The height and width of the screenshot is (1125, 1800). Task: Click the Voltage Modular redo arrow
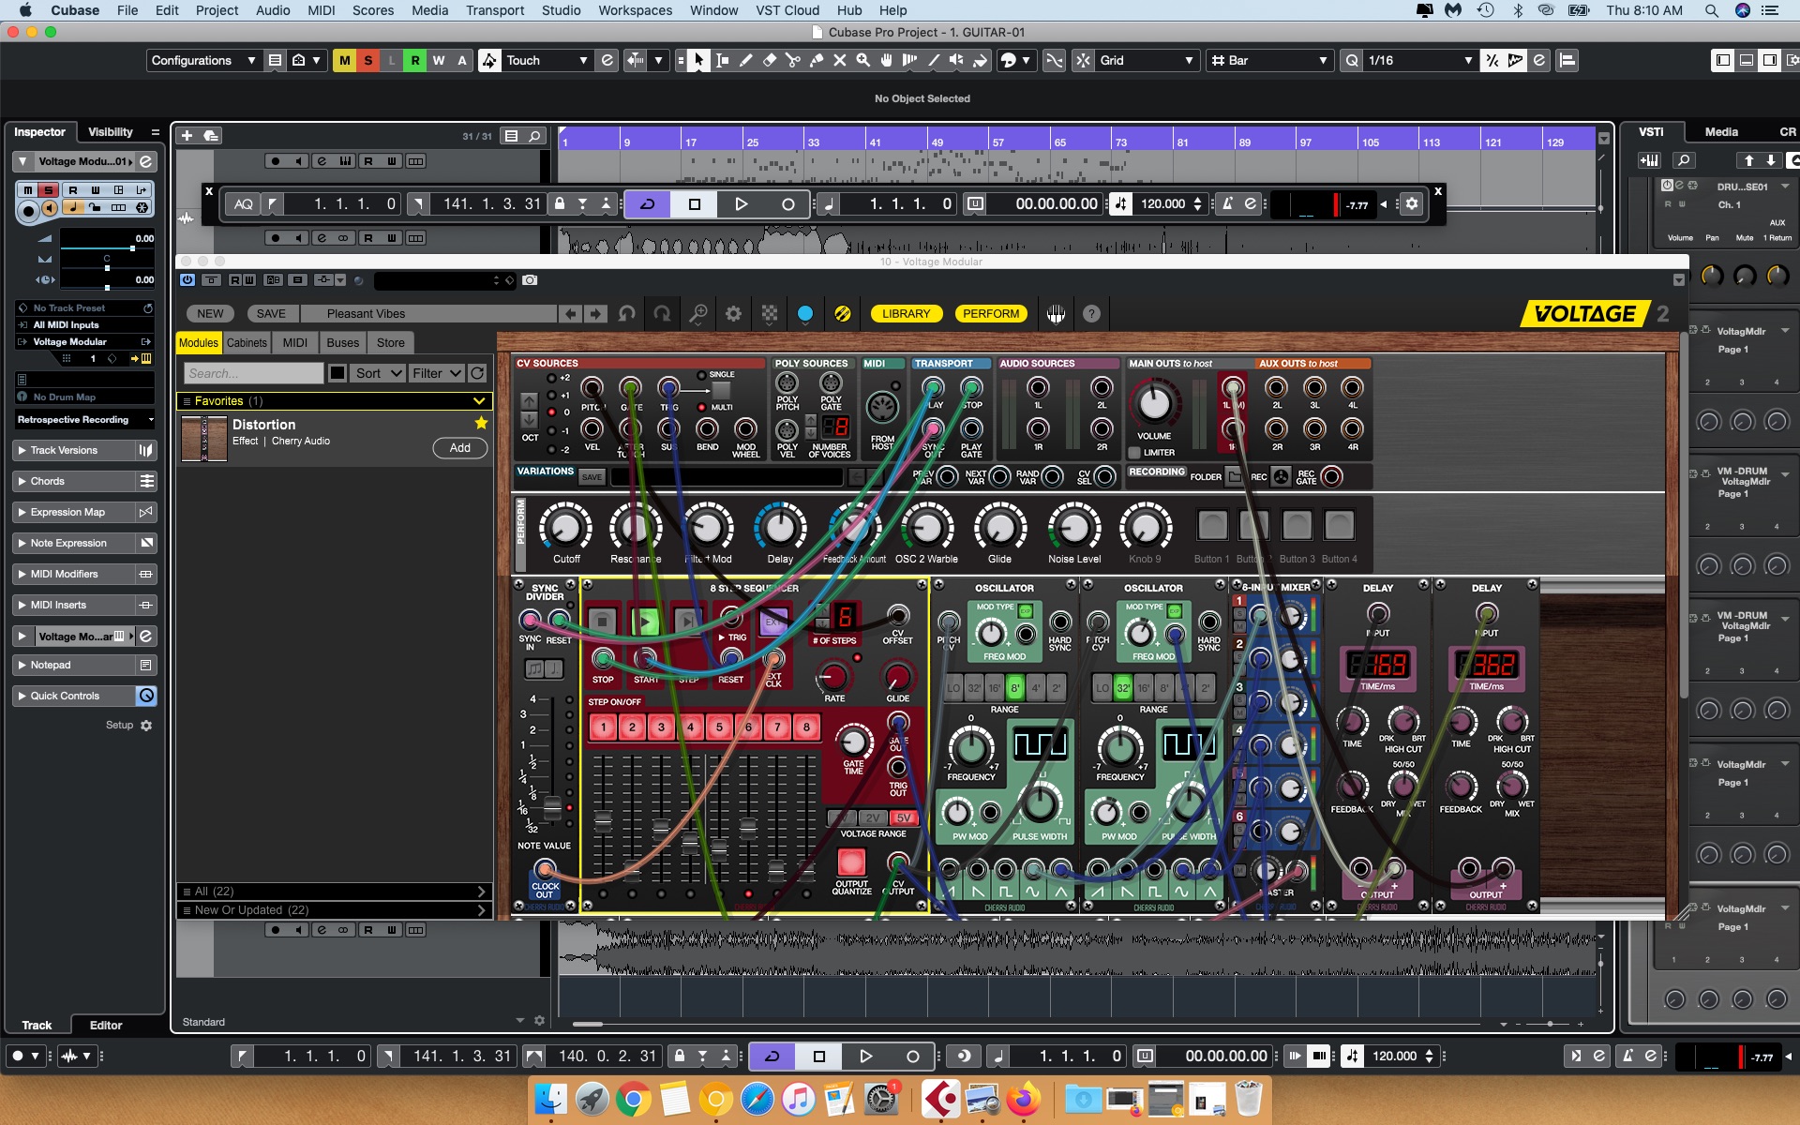tap(662, 314)
